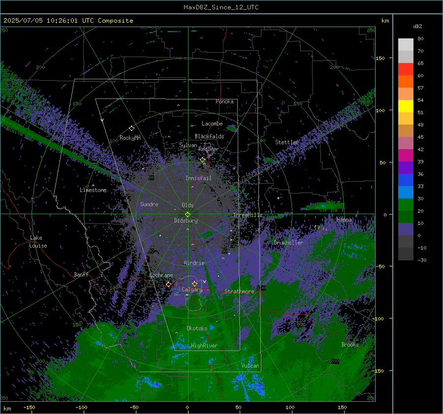
Task: Click the white plus marker east of ThreeHills
Action: pos(278,198)
